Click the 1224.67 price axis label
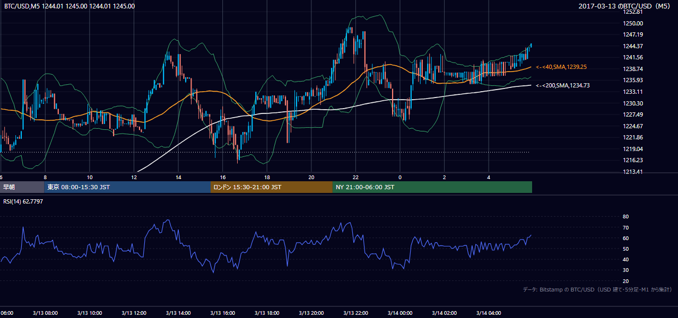Image resolution: width=678 pixels, height=318 pixels. (633, 126)
